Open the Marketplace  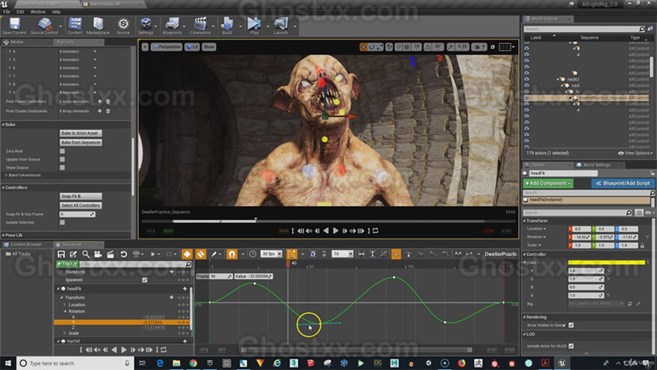[x=98, y=26]
